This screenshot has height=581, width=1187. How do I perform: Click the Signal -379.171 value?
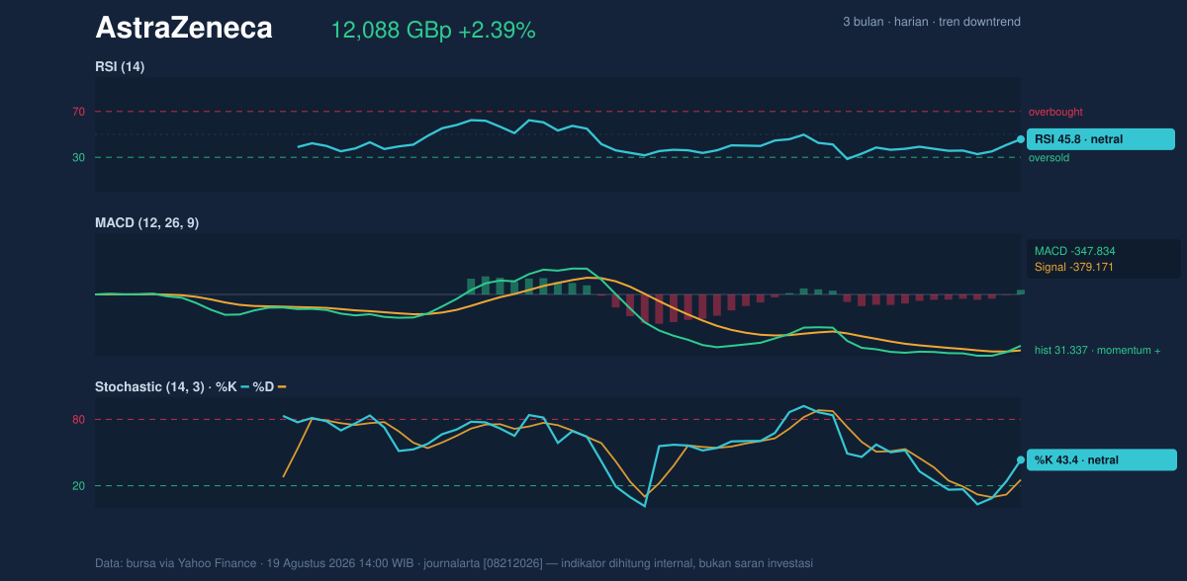pyautogui.click(x=1074, y=267)
